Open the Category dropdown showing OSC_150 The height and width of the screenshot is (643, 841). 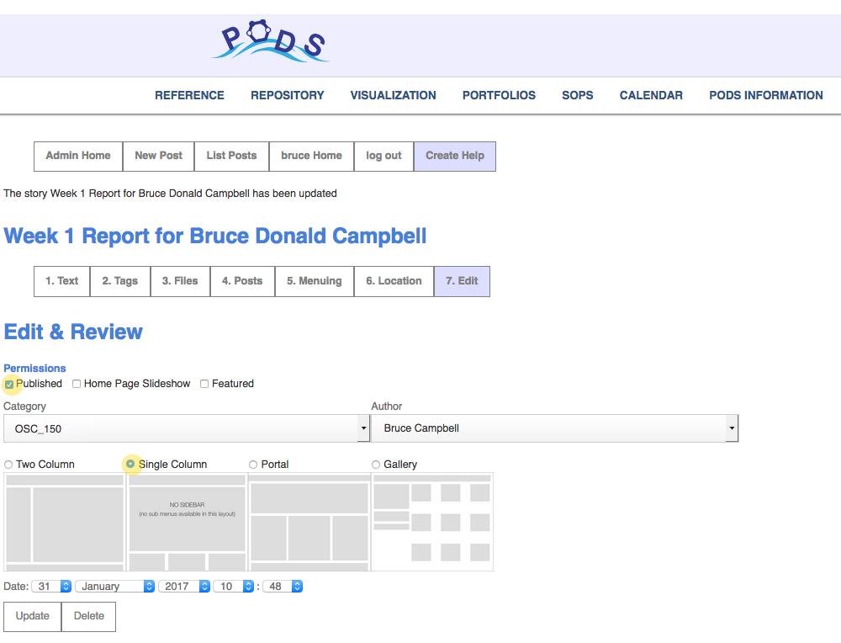click(x=186, y=428)
